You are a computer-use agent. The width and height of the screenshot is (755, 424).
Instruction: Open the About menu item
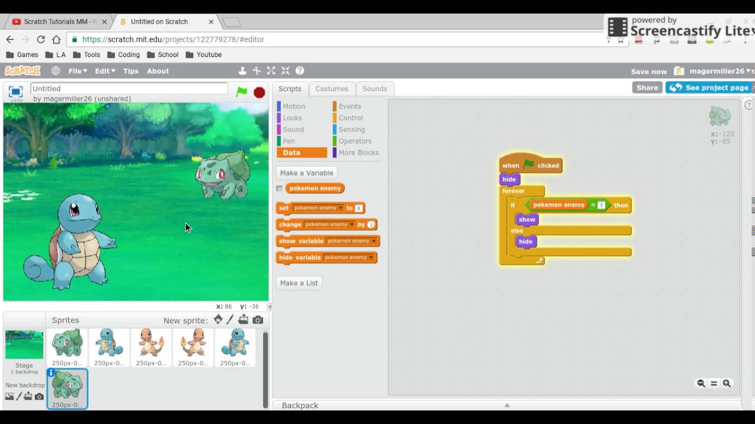157,71
